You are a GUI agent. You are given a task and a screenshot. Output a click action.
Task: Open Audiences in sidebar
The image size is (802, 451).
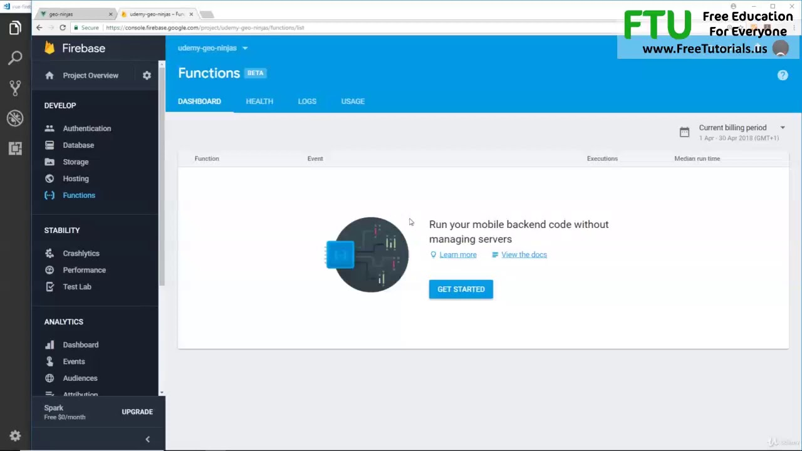pos(80,378)
